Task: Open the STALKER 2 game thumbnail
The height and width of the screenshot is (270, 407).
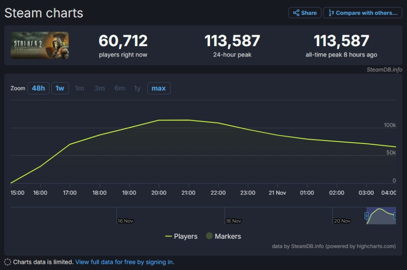Action: coord(40,45)
